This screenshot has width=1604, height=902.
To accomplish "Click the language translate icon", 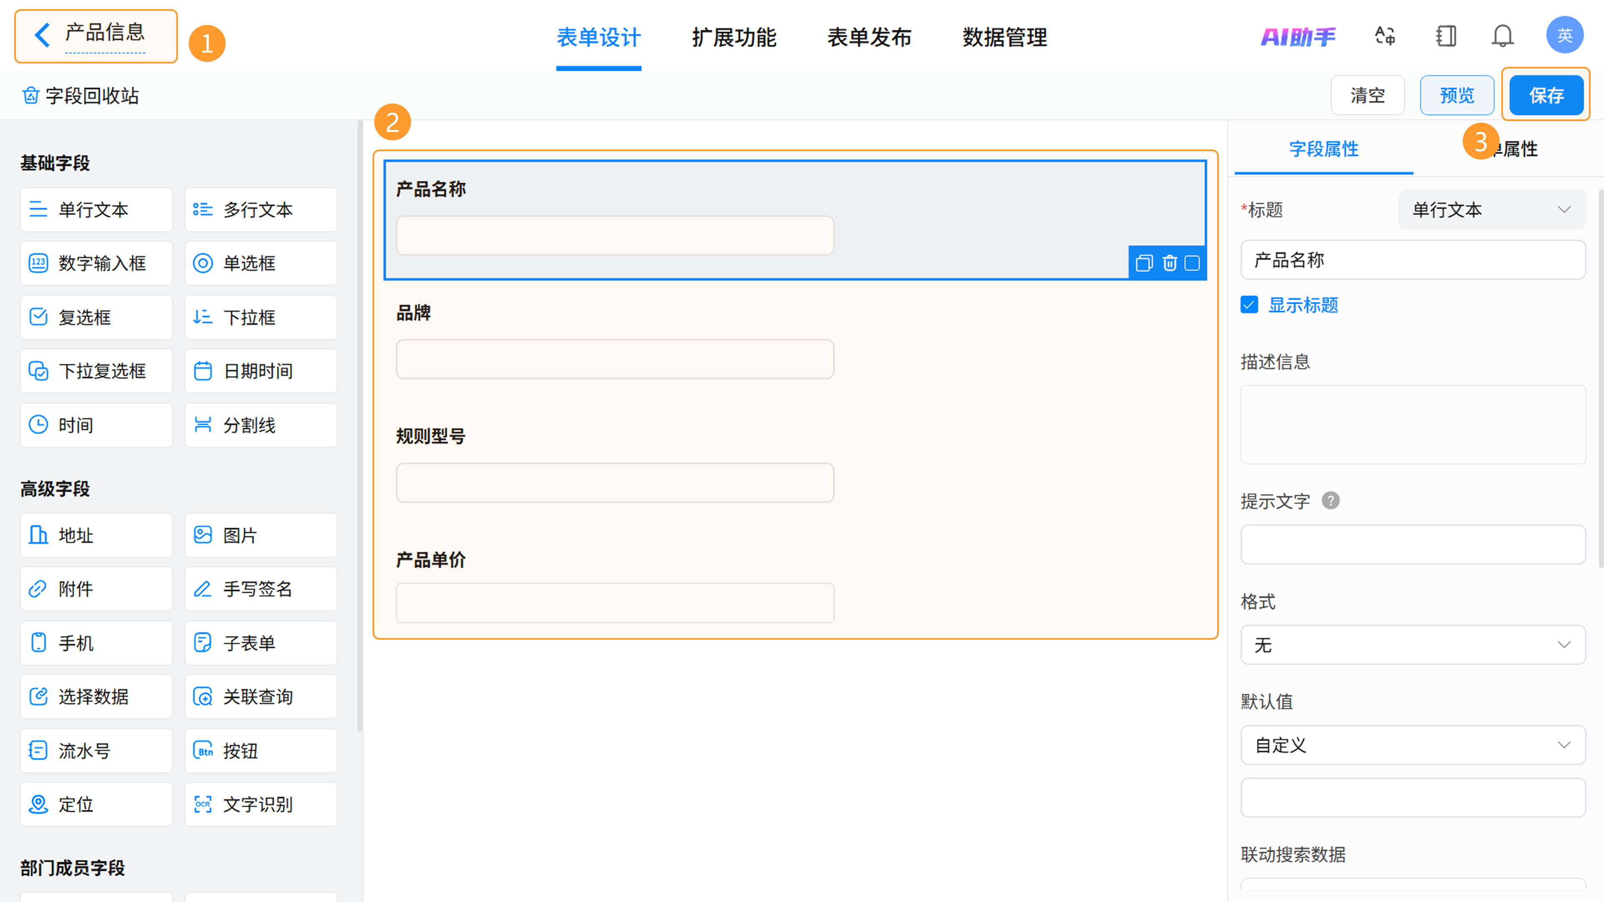I will (1385, 36).
